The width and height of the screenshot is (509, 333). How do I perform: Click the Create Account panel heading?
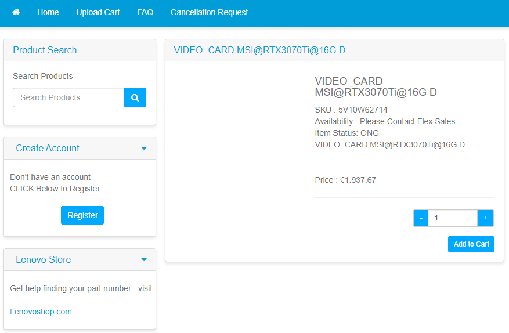click(48, 149)
